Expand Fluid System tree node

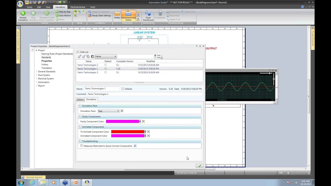[36, 75]
